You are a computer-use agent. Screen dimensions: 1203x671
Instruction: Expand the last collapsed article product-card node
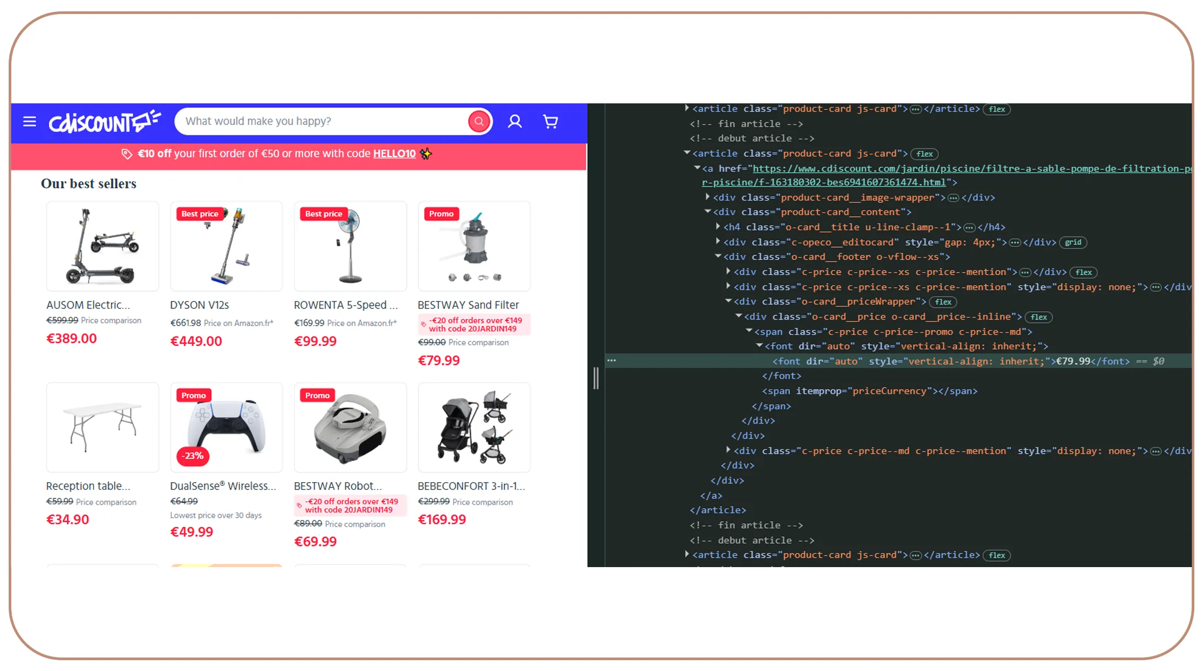point(687,555)
